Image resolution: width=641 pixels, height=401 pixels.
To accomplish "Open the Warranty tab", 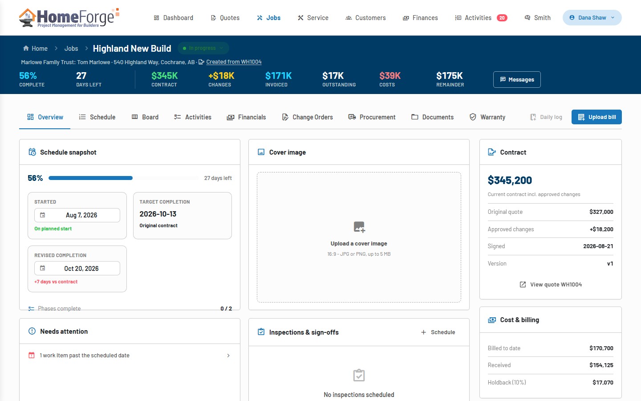I will click(x=487, y=117).
